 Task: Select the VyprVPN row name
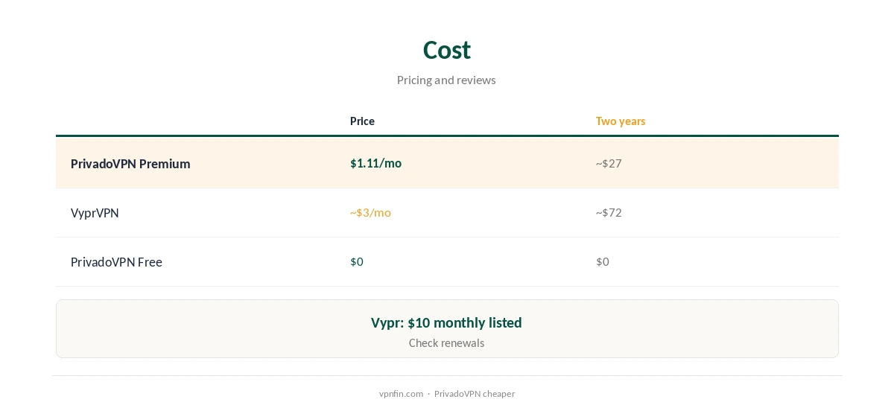(95, 213)
